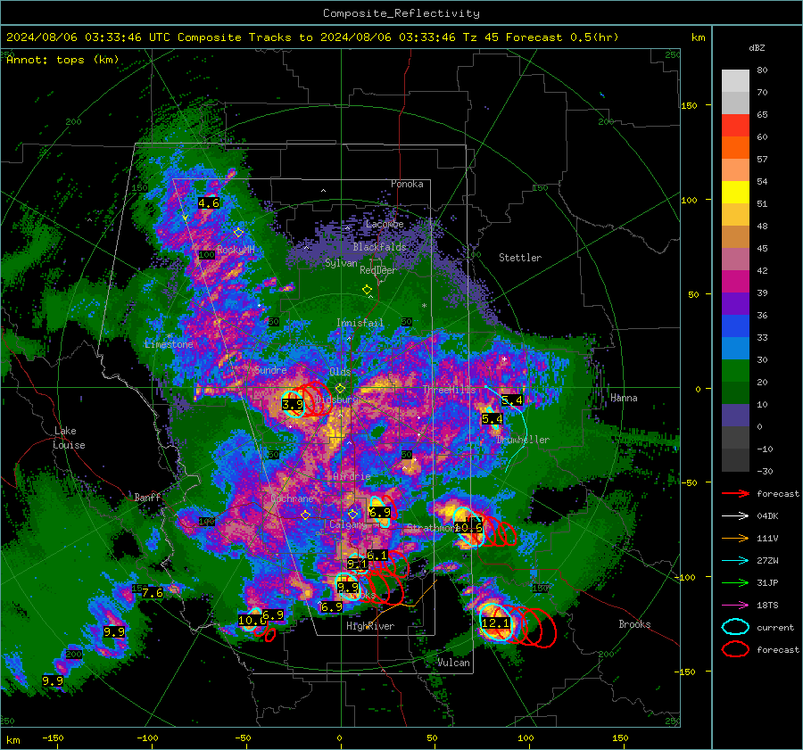Click the 'Hanna' city label
Viewport: 803px width, 750px height.
pos(624,398)
